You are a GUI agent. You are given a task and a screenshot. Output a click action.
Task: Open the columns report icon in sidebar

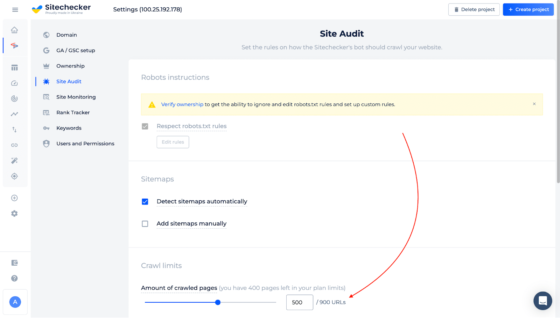[x=15, y=67]
